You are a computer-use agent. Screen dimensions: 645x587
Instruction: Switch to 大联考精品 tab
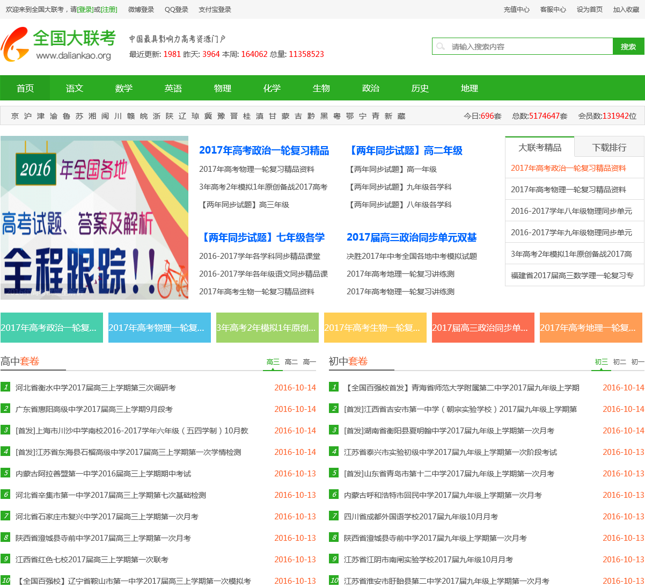(x=540, y=147)
